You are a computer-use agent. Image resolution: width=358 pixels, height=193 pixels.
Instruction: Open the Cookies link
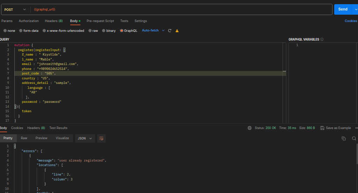tap(351, 21)
